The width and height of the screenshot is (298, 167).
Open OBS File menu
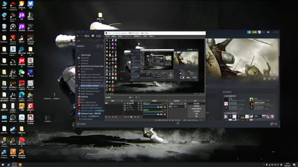coord(108,36)
